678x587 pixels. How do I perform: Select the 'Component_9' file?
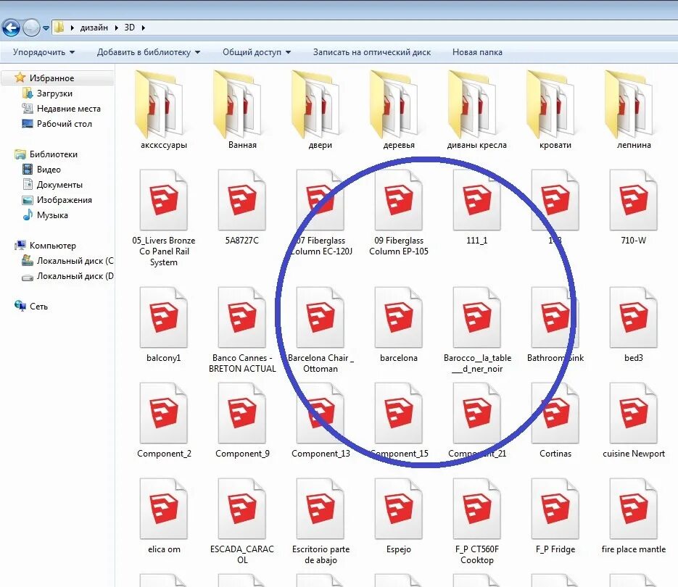click(242, 420)
